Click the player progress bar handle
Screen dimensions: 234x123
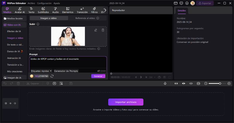tap(111, 74)
